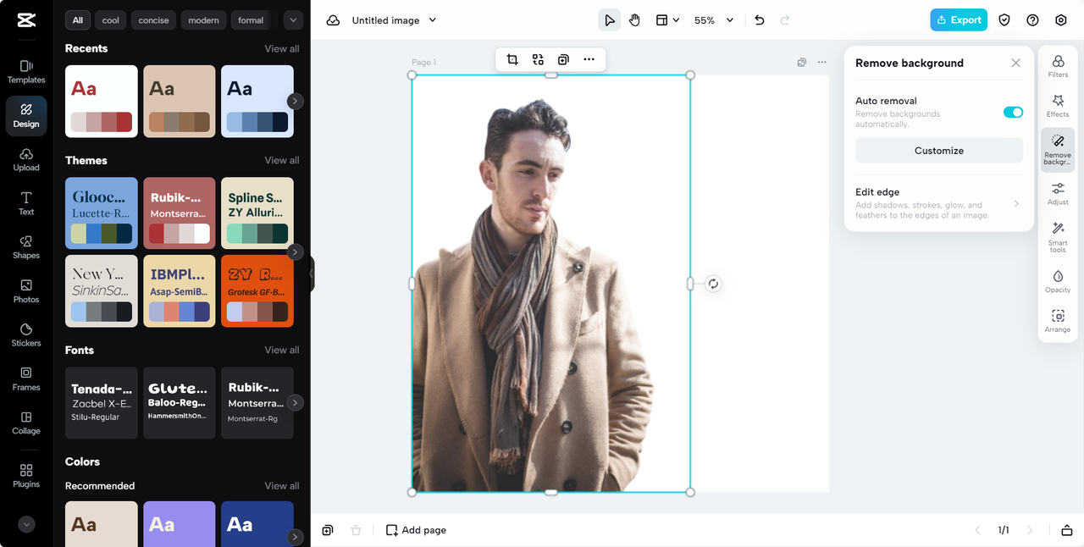This screenshot has width=1084, height=547.
Task: View all Themes
Action: (281, 160)
